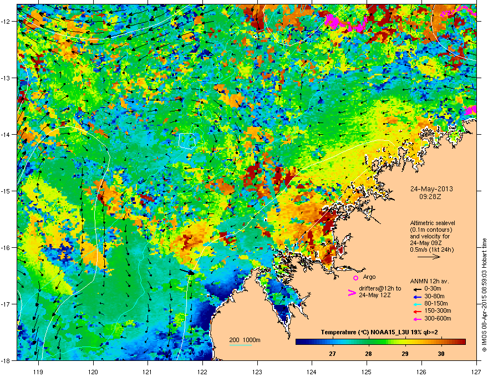This screenshot has width=488, height=377.
Task: Click the longitude axis label 120
Action: pyautogui.click(x=93, y=371)
